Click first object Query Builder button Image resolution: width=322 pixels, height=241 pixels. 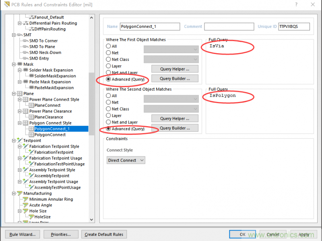pos(175,79)
